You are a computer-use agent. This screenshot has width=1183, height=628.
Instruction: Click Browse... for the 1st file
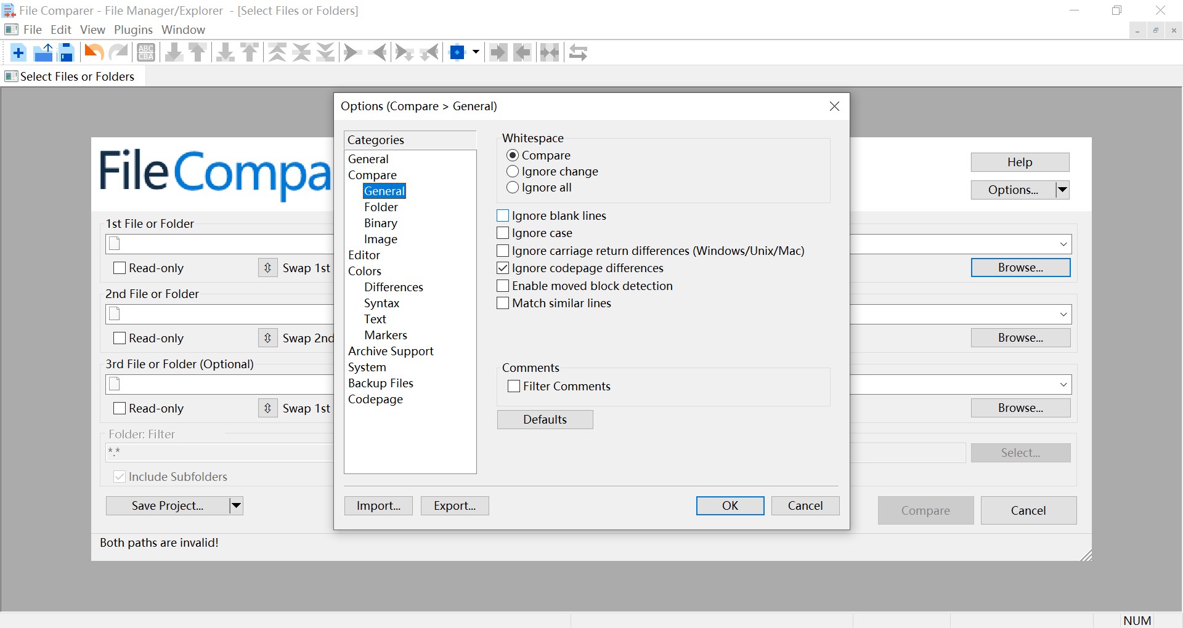(1020, 268)
